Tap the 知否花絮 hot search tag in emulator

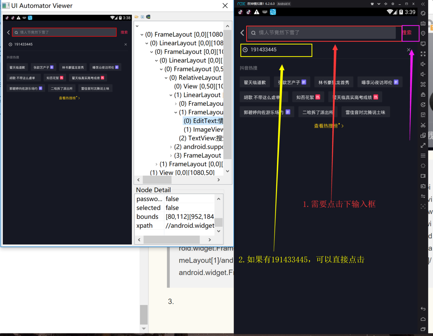point(308,97)
